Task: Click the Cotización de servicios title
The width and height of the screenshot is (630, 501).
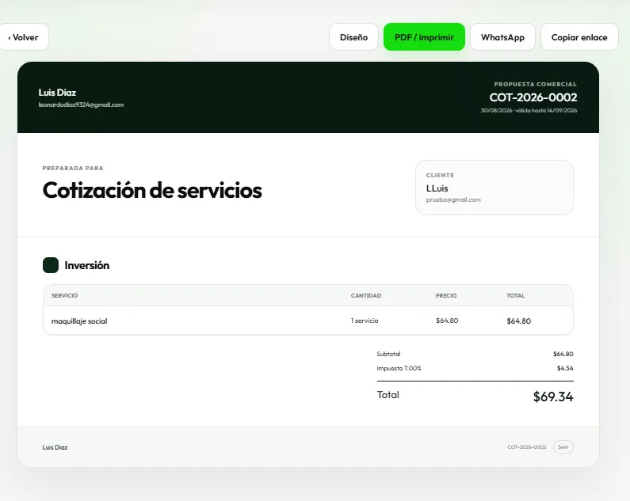Action: [x=152, y=190]
